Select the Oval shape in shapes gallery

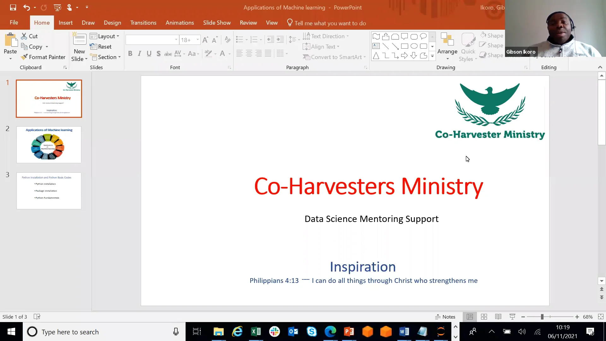tap(414, 46)
